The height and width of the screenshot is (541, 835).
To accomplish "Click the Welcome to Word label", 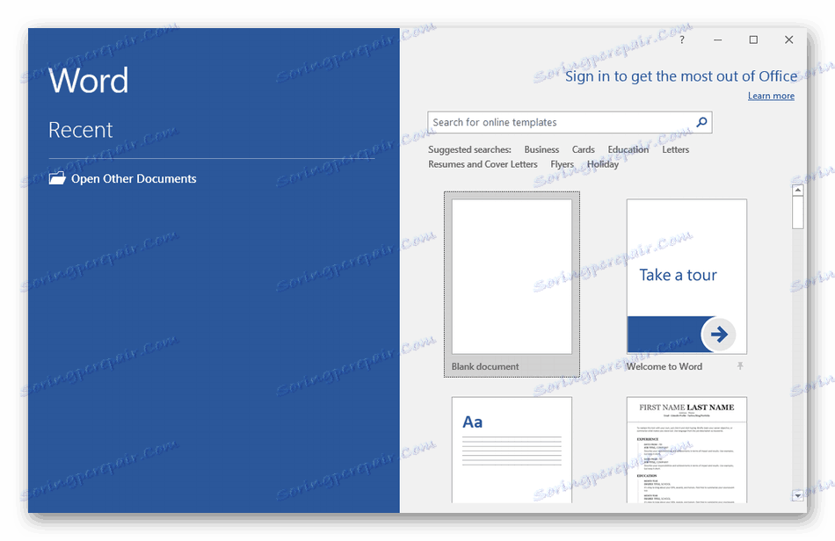I will click(664, 366).
